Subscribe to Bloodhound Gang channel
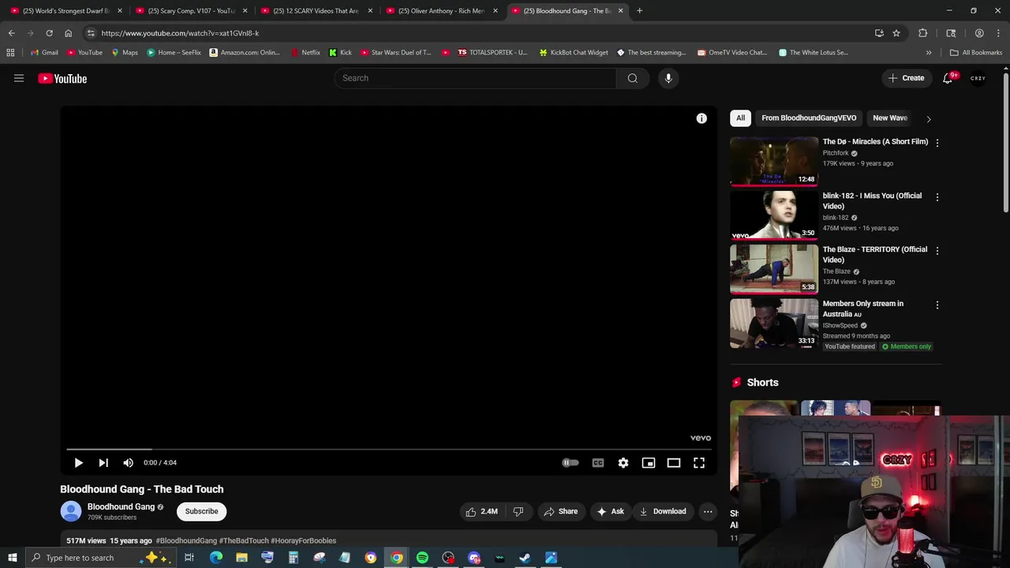The width and height of the screenshot is (1010, 568). click(x=201, y=511)
